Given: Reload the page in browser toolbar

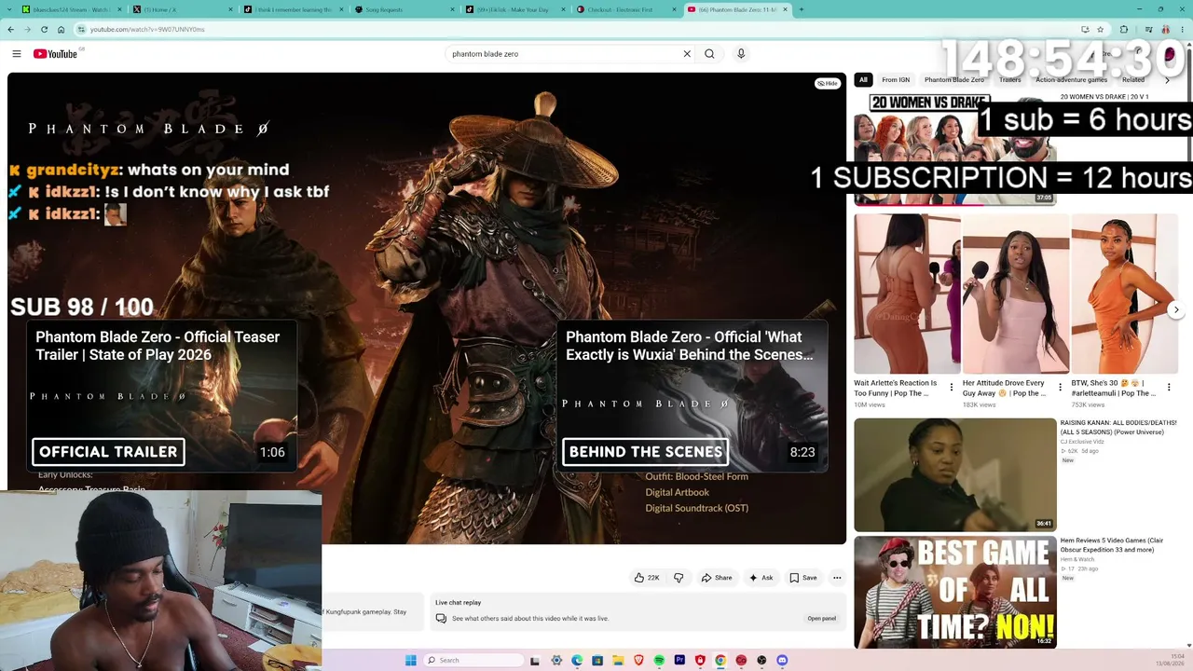Looking at the screenshot, I should [x=44, y=29].
